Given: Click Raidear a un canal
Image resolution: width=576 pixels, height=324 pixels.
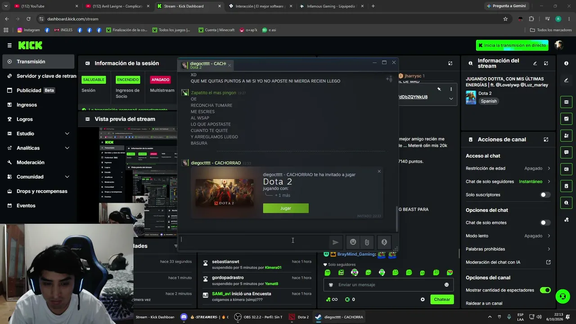Looking at the screenshot, I should (x=484, y=303).
